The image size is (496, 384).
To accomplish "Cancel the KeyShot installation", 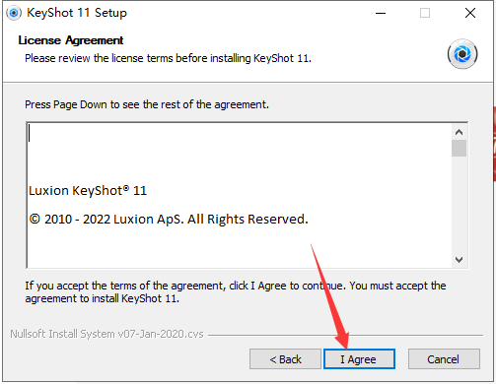I will (444, 359).
